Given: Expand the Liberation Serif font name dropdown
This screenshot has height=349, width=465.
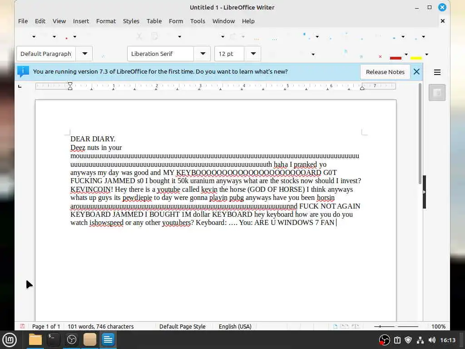Looking at the screenshot, I should click(x=203, y=54).
